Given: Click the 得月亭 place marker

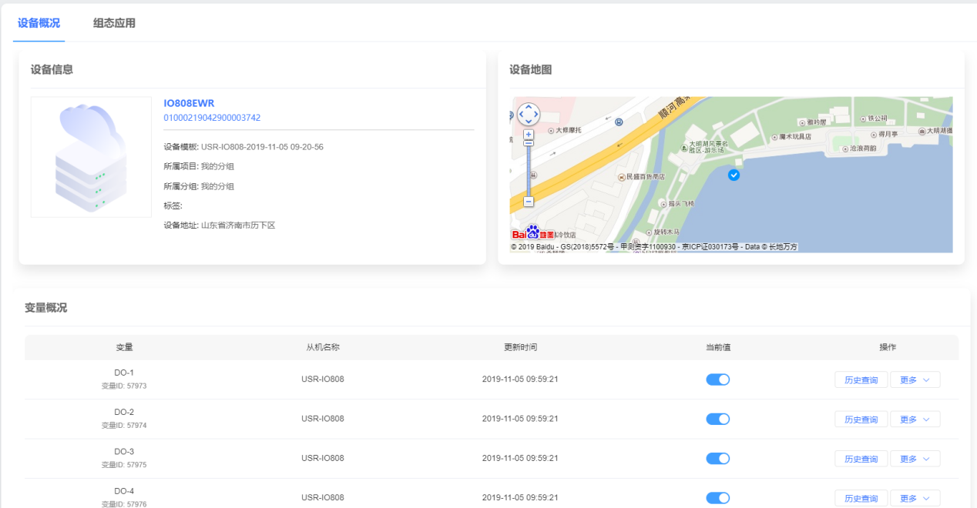Looking at the screenshot, I should (x=874, y=134).
